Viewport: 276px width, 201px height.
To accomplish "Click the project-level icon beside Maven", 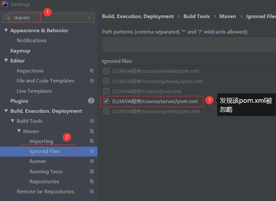I will pyautogui.click(x=92, y=131).
